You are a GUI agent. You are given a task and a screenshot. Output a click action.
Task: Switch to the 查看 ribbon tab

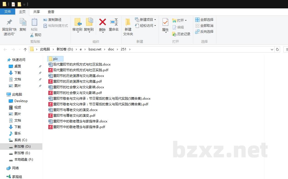tap(51, 12)
